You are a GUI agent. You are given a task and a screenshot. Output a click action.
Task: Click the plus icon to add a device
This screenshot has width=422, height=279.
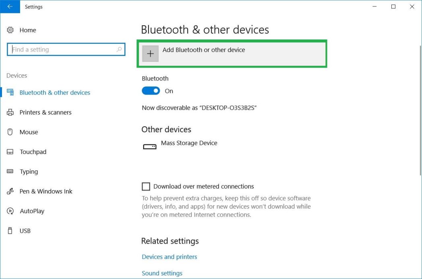150,53
